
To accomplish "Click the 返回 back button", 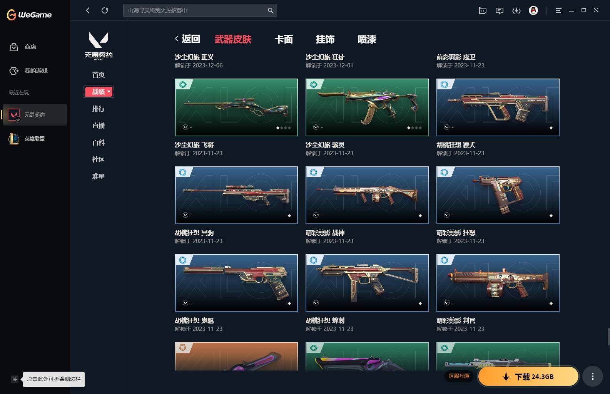I will click(x=187, y=39).
